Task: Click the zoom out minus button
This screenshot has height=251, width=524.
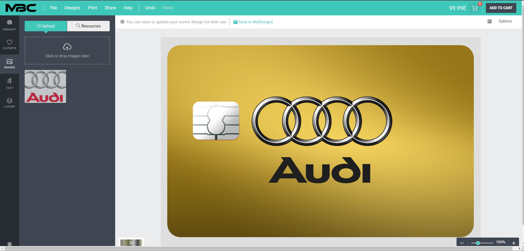Action: point(462,243)
